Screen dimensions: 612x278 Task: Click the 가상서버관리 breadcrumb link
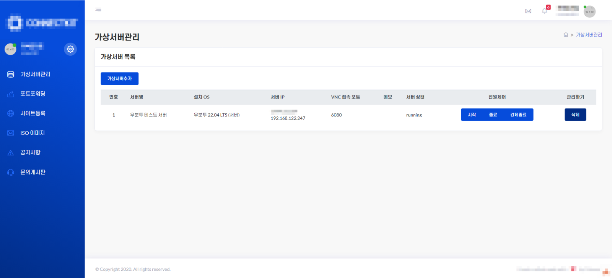point(589,35)
